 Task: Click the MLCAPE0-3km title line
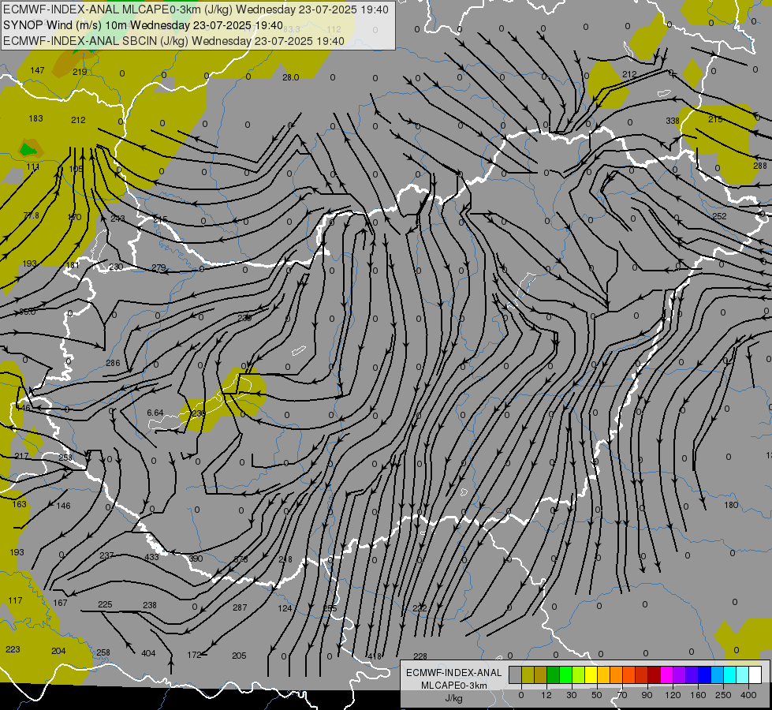(196, 9)
